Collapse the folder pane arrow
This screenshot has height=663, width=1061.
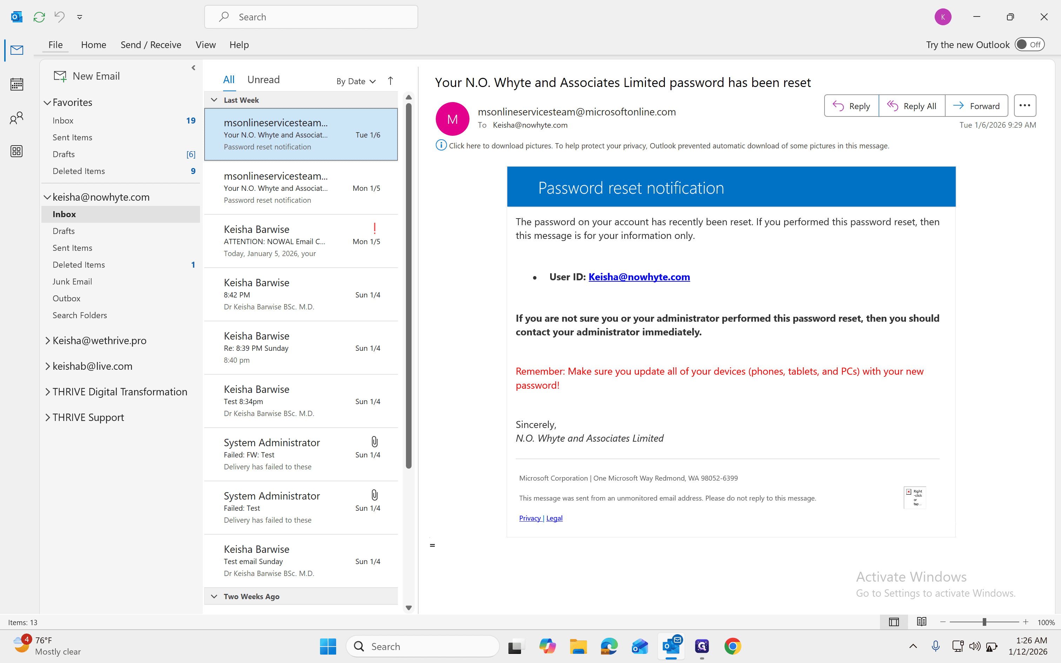193,68
